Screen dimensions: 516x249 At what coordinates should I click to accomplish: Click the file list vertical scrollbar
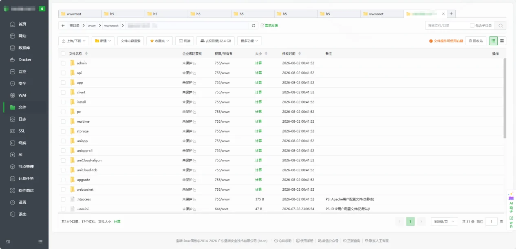point(505,98)
